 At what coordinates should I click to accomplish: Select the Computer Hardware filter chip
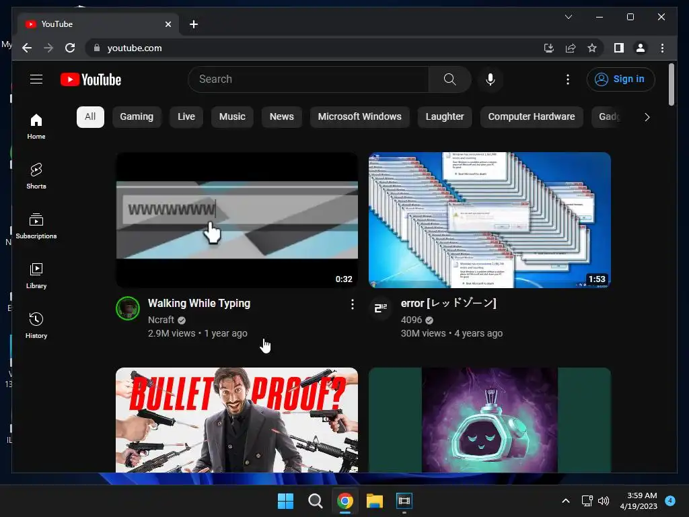[532, 117]
